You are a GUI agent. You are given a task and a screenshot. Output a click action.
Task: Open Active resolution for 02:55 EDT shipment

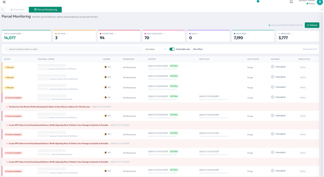303,171
